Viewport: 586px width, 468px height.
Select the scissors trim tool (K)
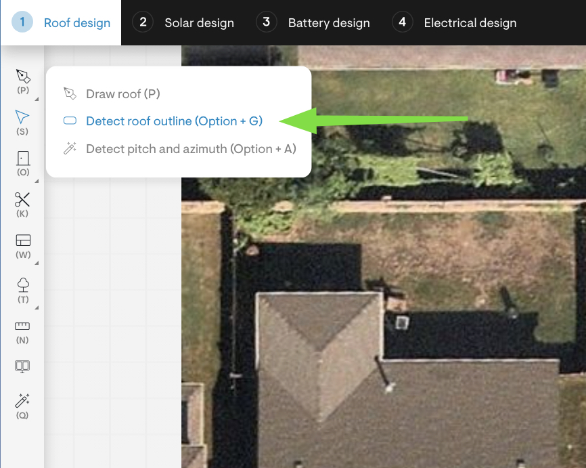22,200
